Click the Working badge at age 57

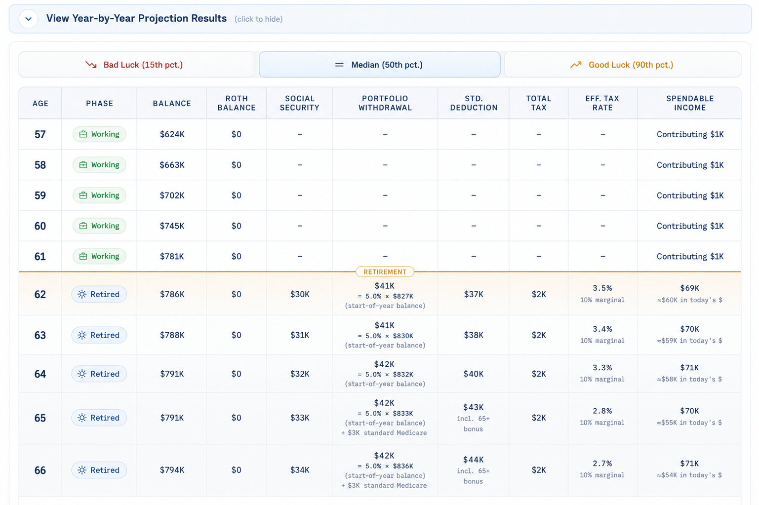[x=99, y=134]
